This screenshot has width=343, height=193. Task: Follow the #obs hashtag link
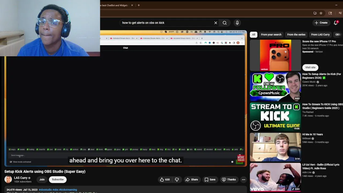tap(55, 190)
